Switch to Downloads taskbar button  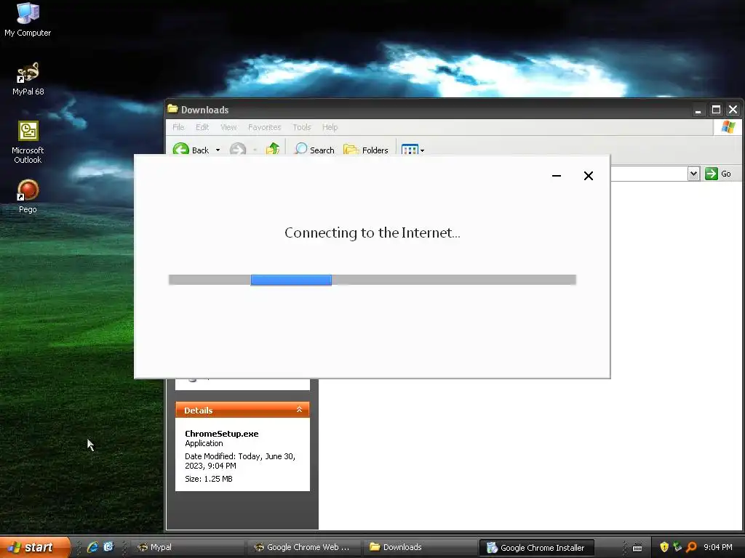point(419,547)
